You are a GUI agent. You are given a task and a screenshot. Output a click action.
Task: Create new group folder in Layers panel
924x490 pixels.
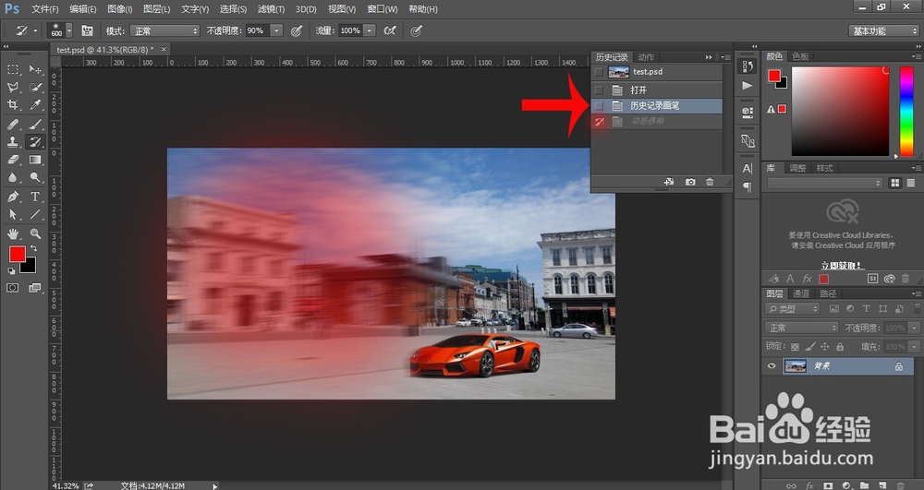pyautogui.click(x=864, y=485)
